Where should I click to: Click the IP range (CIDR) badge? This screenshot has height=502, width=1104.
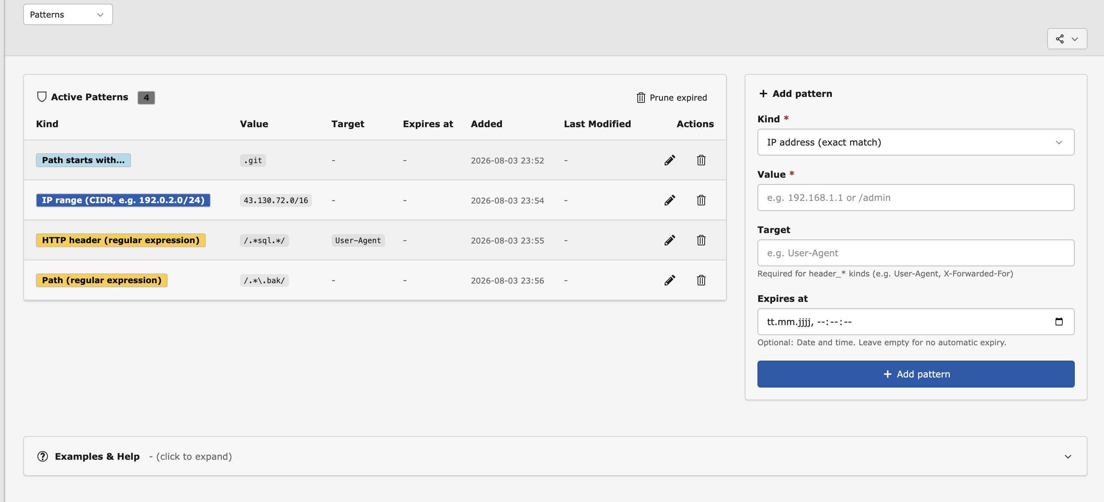123,200
